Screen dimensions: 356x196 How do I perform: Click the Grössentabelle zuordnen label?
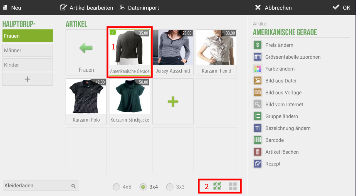(x=293, y=57)
